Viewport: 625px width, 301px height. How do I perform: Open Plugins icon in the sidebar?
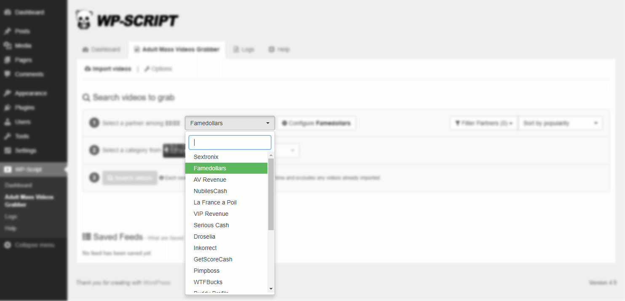tap(7, 107)
